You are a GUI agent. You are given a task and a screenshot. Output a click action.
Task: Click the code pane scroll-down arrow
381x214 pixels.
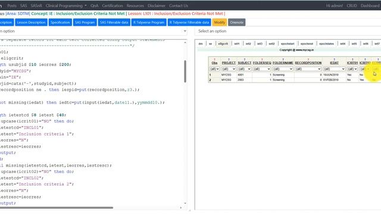185,203
